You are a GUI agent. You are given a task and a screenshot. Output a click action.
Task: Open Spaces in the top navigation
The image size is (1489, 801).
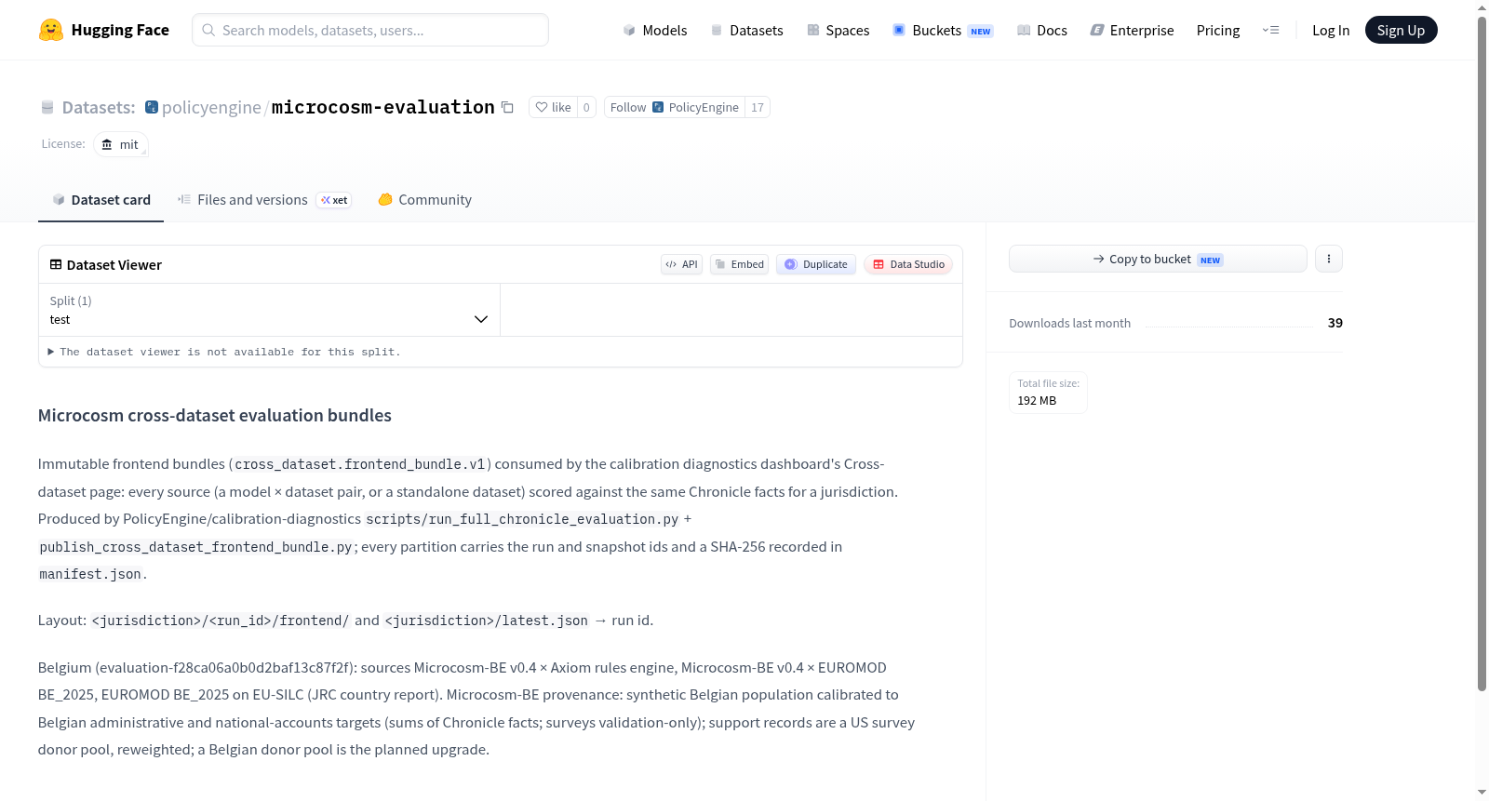[838, 30]
